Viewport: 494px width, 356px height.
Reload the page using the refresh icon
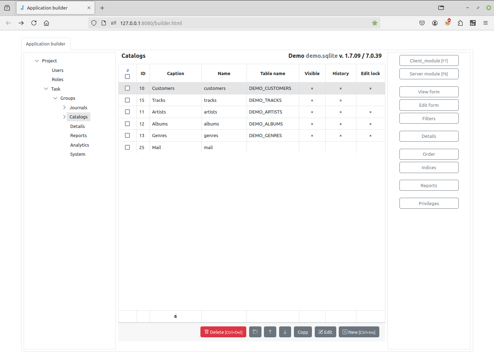pyautogui.click(x=34, y=23)
